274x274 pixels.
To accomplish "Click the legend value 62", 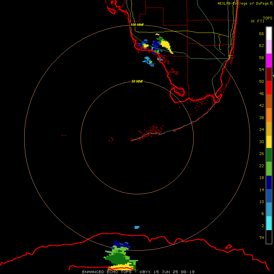I will pyautogui.click(x=262, y=45).
